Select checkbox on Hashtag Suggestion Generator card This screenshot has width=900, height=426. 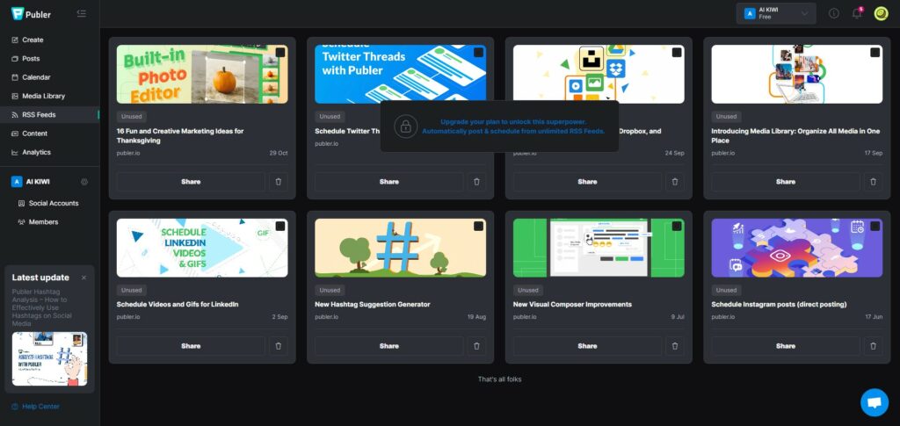(x=479, y=227)
